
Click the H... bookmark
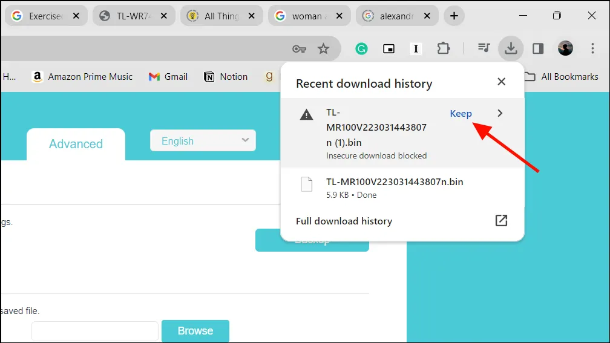[9, 77]
